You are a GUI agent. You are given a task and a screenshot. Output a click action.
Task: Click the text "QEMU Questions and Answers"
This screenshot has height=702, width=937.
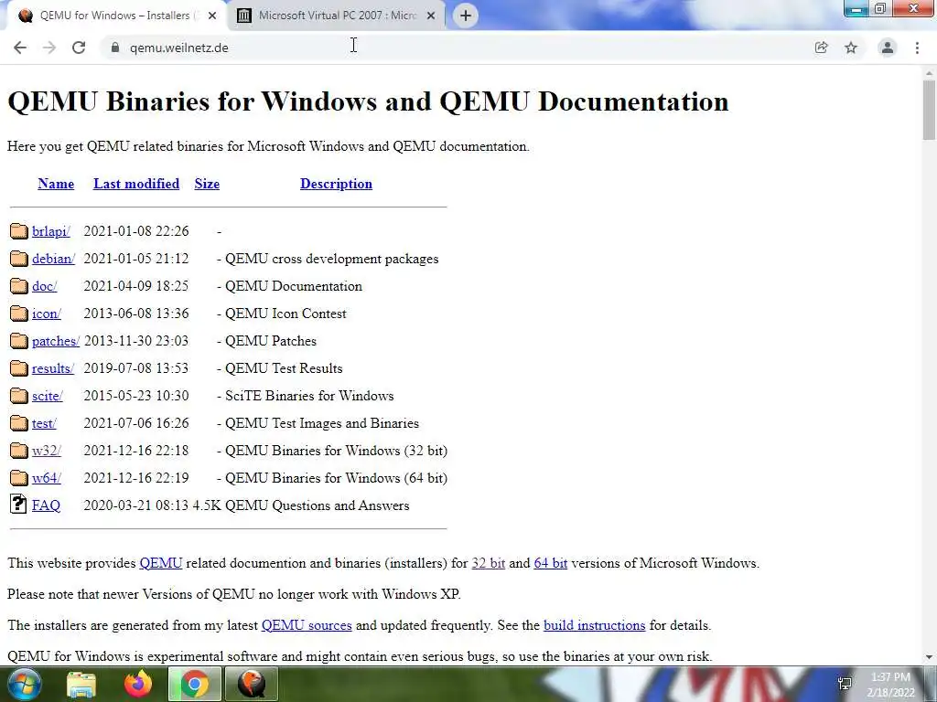coord(317,505)
